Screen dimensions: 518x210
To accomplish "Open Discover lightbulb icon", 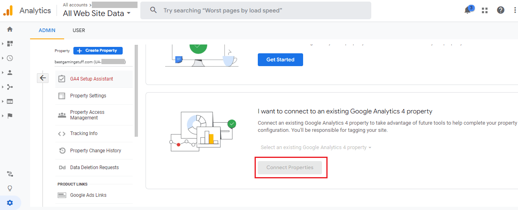I will (x=10, y=188).
